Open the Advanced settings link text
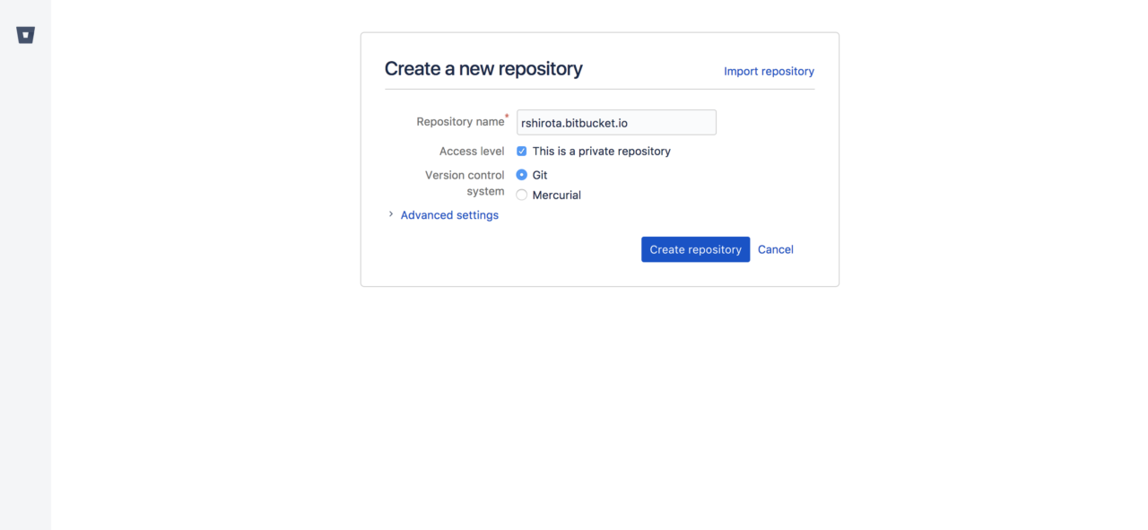 point(449,215)
